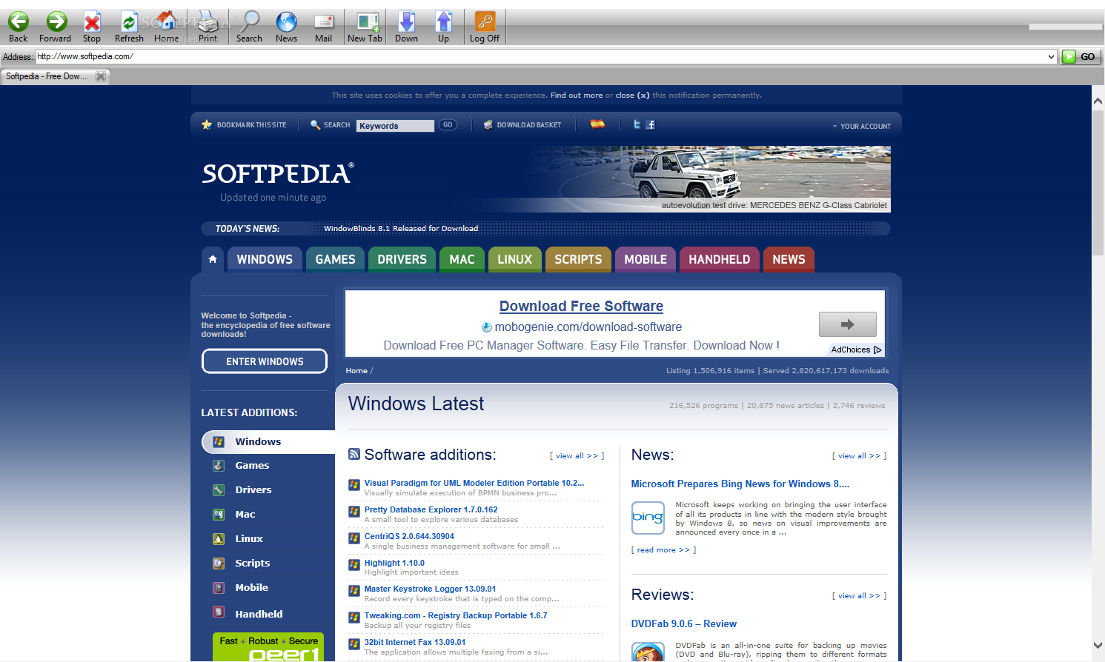
Task: Click the address bar URL field
Action: click(x=541, y=56)
